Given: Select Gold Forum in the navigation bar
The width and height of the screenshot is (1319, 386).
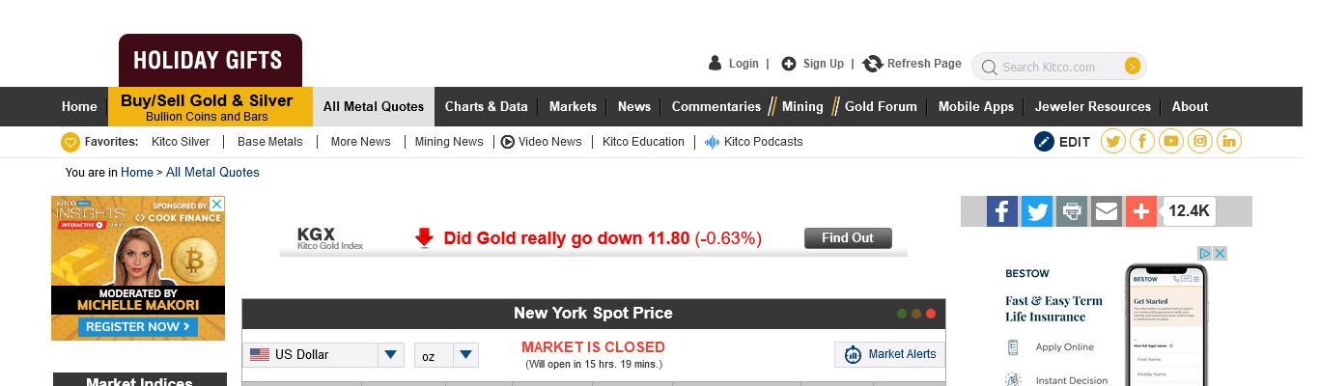Looking at the screenshot, I should [x=881, y=106].
